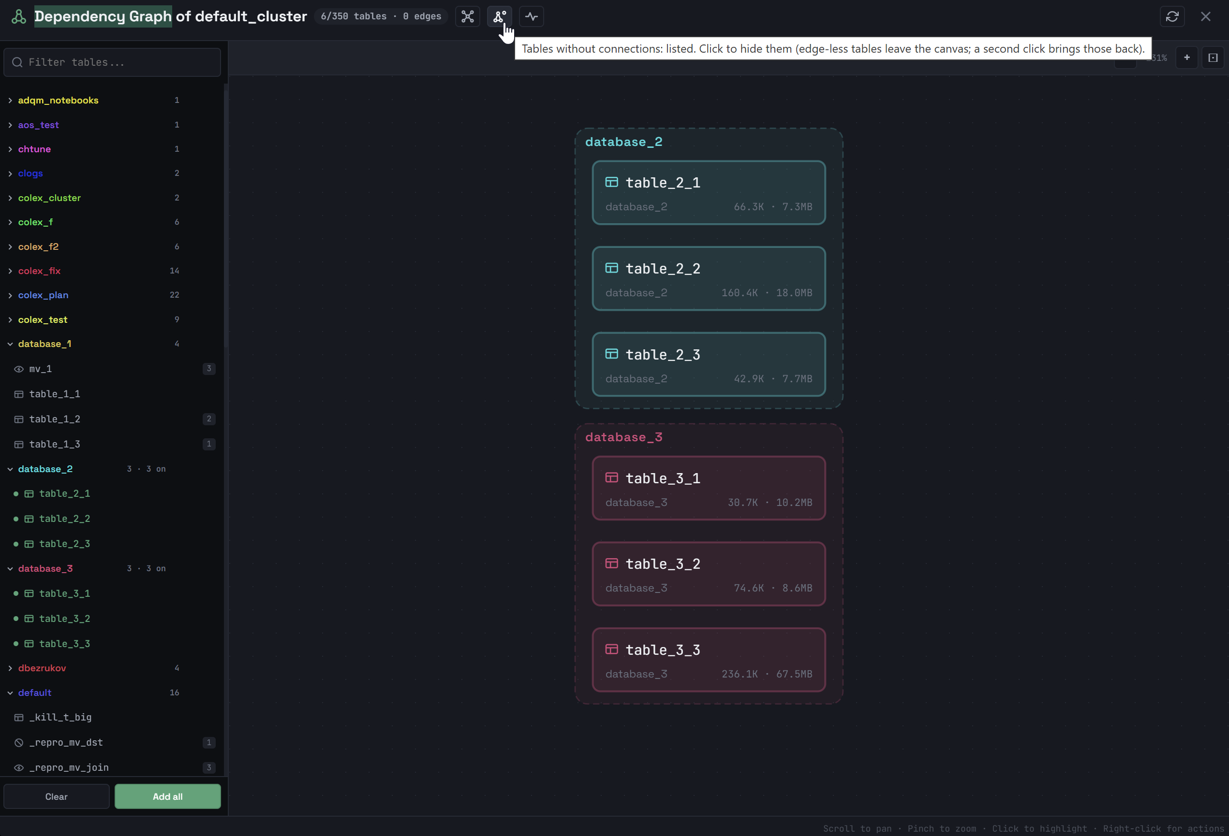The height and width of the screenshot is (836, 1229).
Task: Click the activity pulse icon in header
Action: (532, 16)
